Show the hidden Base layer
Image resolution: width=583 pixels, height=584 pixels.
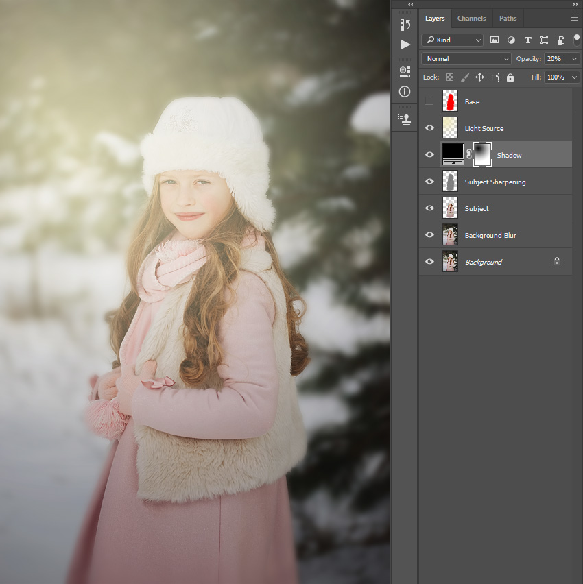coord(429,101)
